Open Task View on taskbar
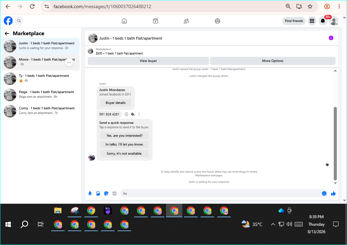The width and height of the screenshot is (347, 245). tap(41, 224)
